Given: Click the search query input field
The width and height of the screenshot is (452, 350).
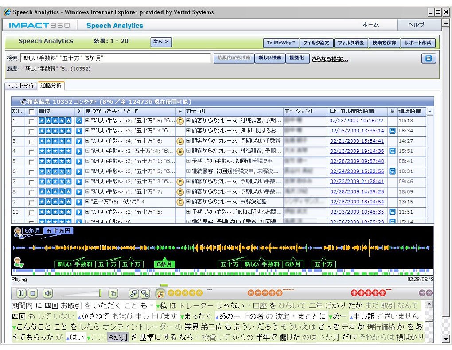Looking at the screenshot, I should 116,58.
